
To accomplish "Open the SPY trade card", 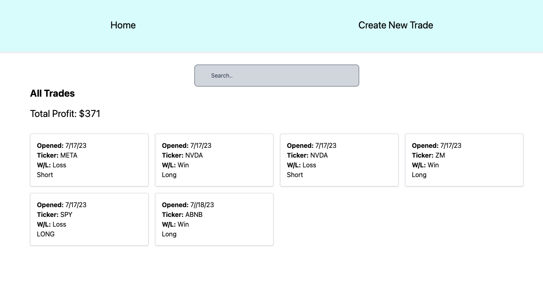I will (x=89, y=219).
